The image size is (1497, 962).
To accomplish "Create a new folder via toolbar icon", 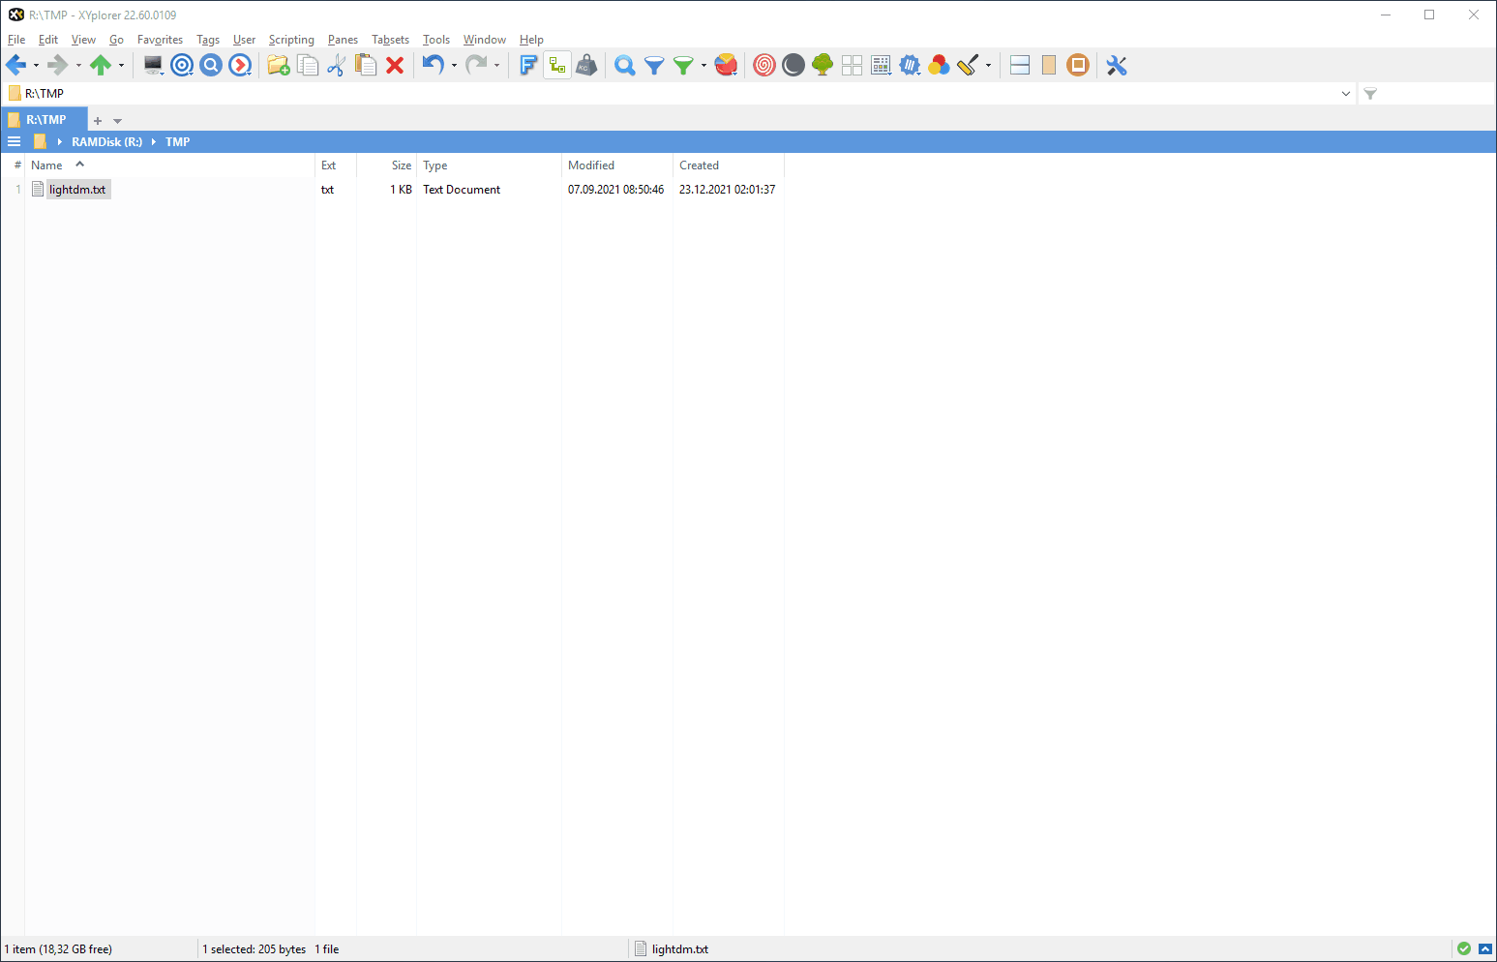I will [x=278, y=65].
